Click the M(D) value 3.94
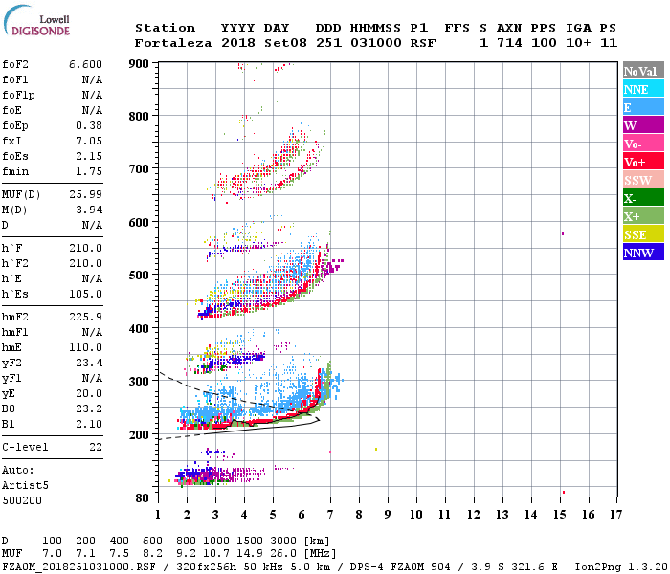670x574 pixels. (x=89, y=210)
